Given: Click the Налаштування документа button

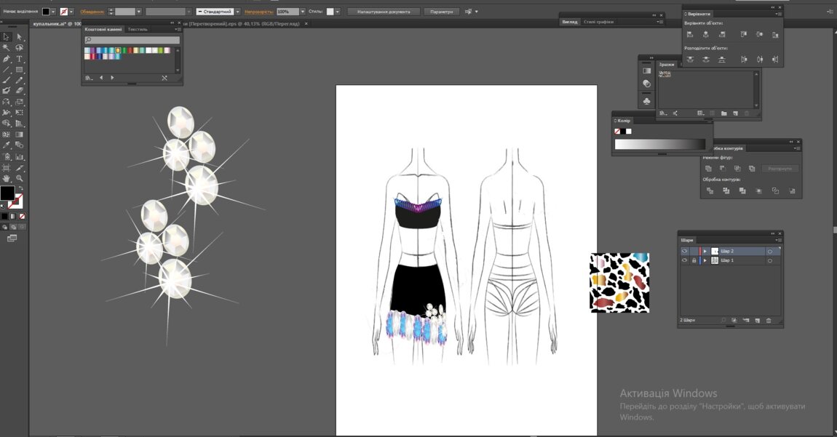Looking at the screenshot, I should (384, 12).
